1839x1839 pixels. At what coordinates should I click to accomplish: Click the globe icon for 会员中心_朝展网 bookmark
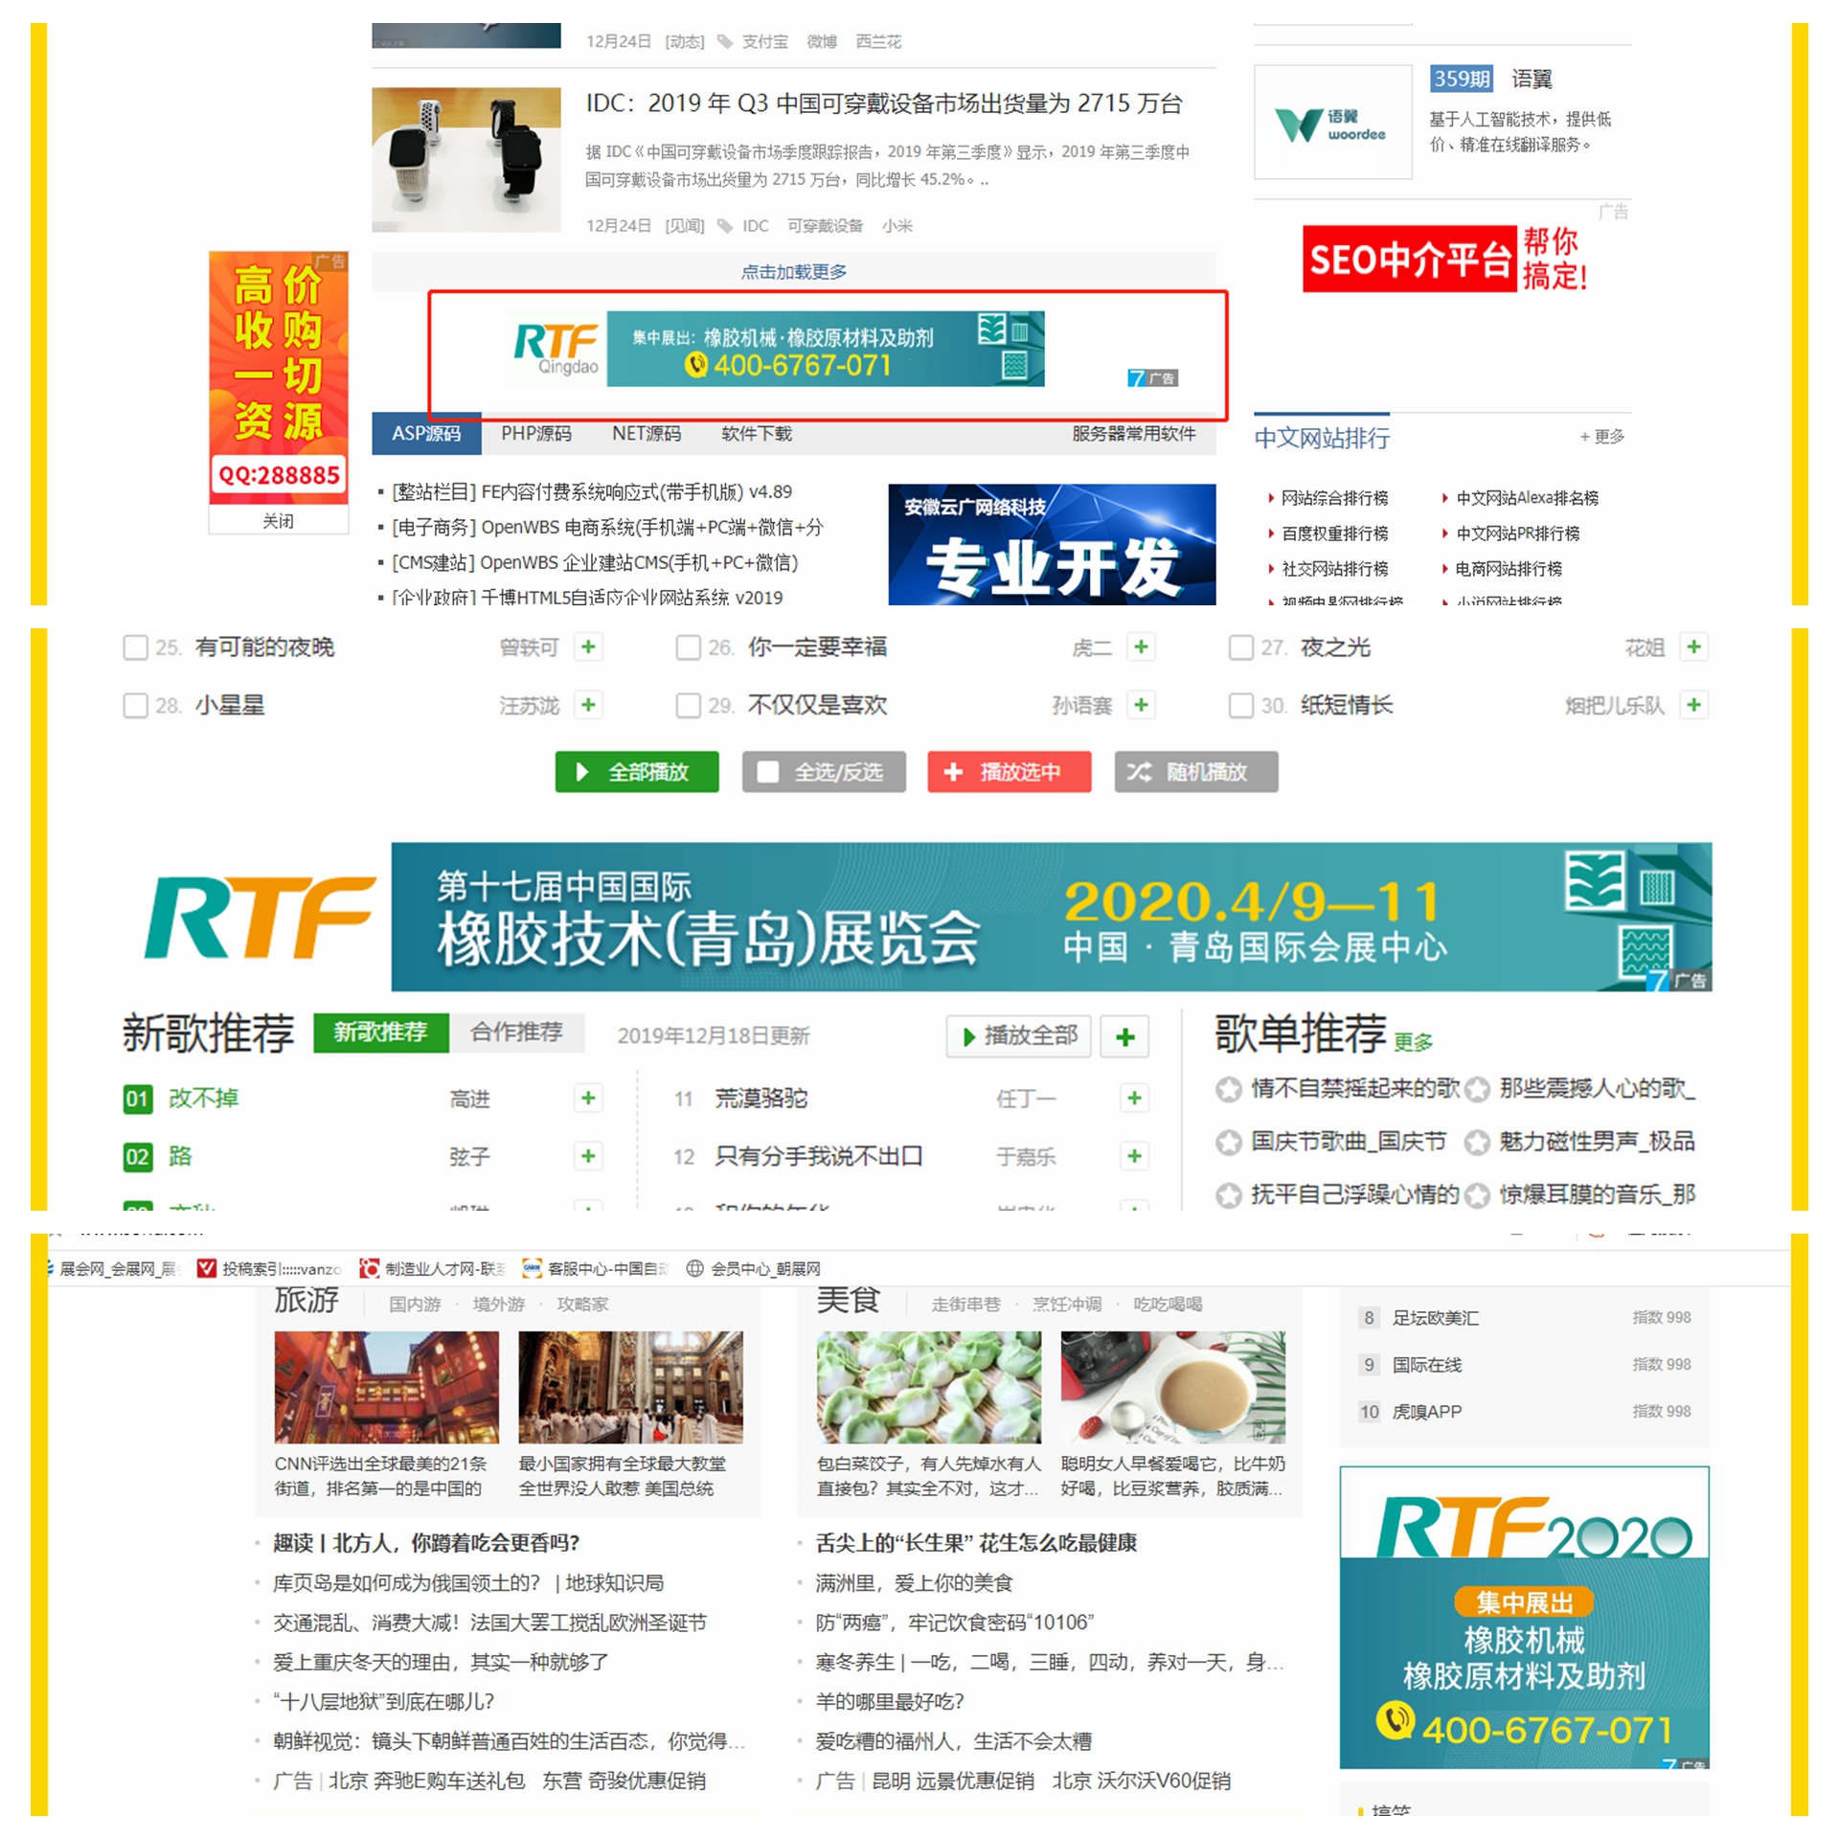point(695,1268)
